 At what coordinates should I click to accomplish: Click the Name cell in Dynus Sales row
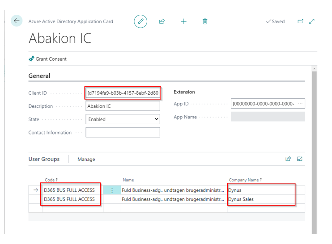point(174,199)
